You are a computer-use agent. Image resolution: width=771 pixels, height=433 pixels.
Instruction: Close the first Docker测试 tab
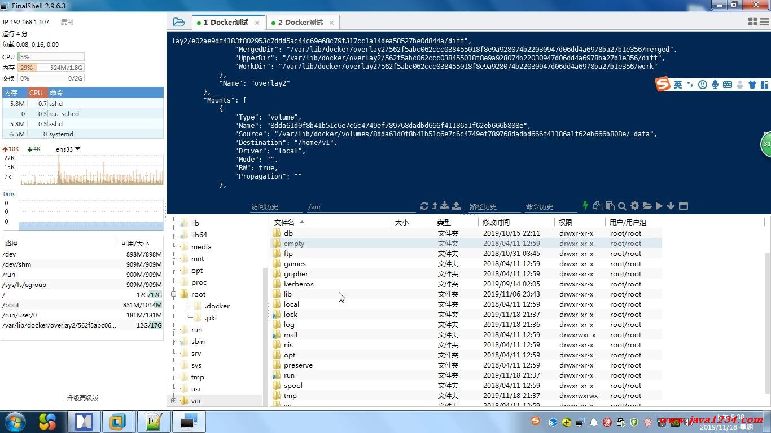(257, 23)
